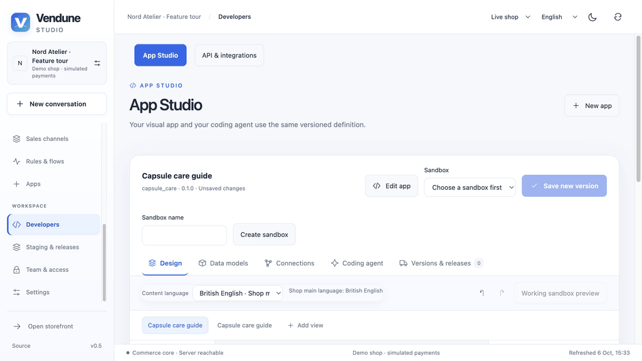This screenshot has height=361, width=642.
Task: Select Developers in workspace menu
Action: (x=54, y=224)
